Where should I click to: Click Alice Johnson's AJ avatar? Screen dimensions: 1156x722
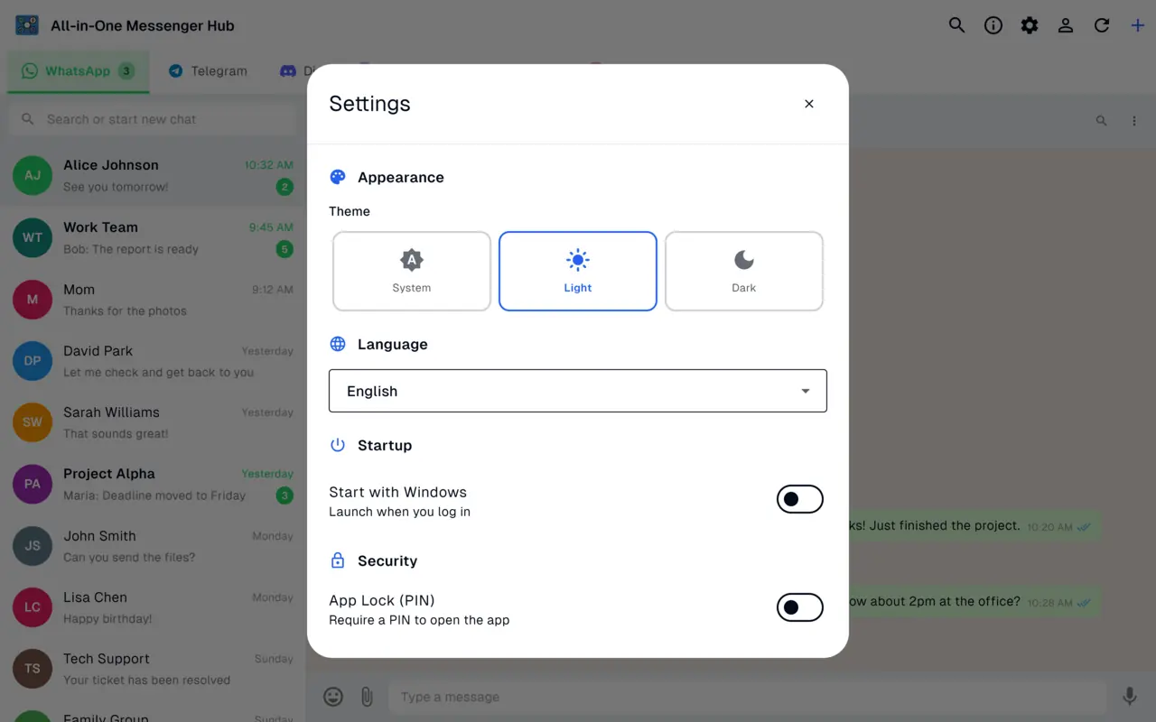[33, 175]
